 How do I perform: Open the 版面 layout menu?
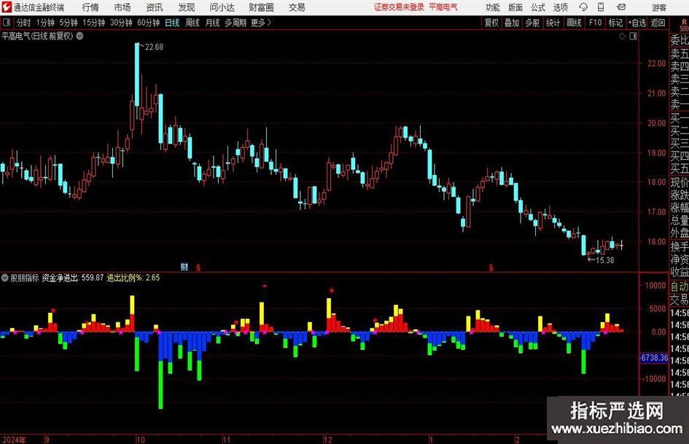click(515, 7)
